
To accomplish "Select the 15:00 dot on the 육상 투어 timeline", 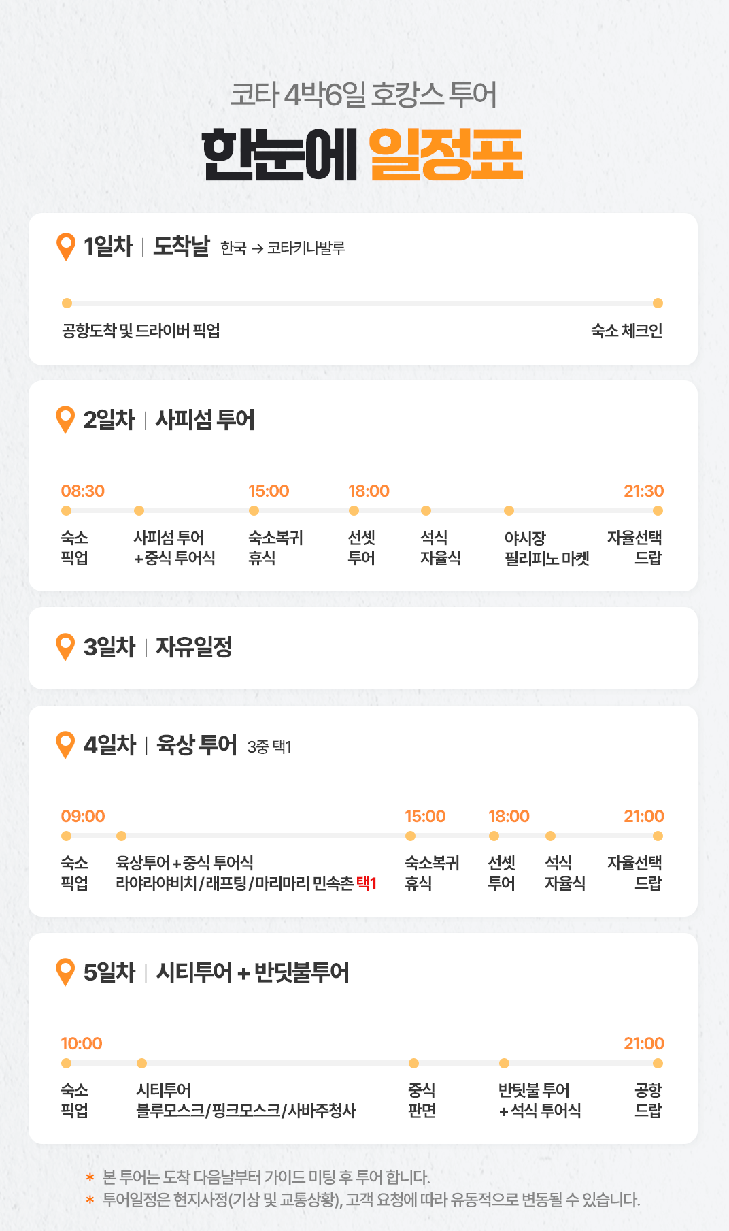I will click(410, 836).
